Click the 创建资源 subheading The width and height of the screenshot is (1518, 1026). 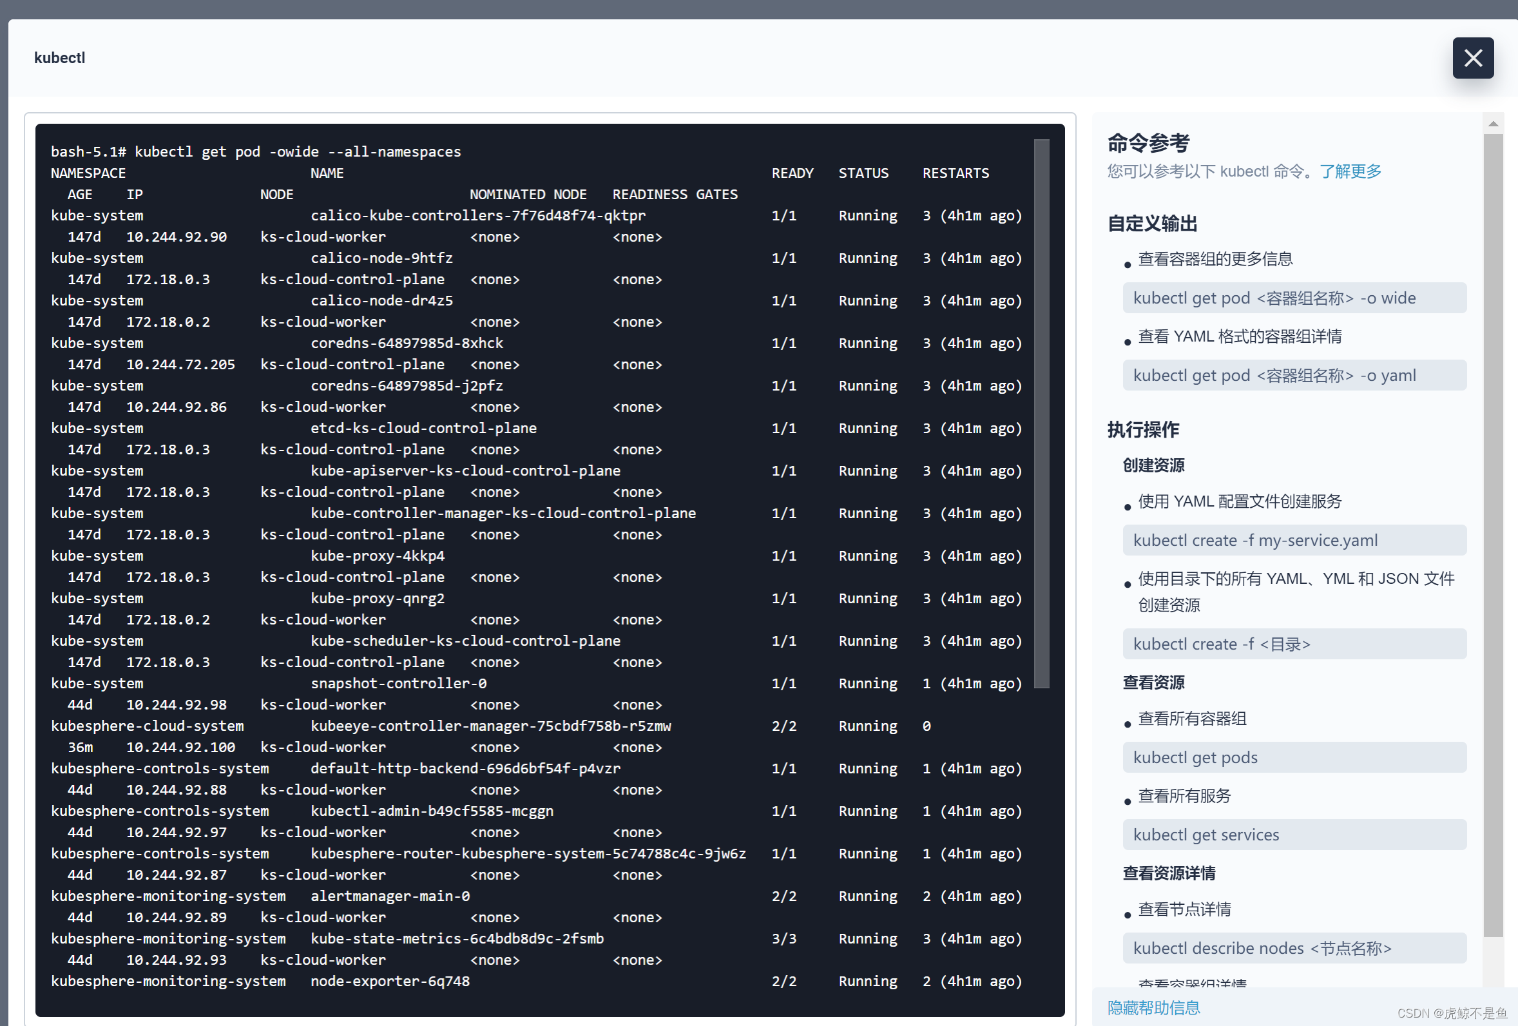coord(1153,465)
